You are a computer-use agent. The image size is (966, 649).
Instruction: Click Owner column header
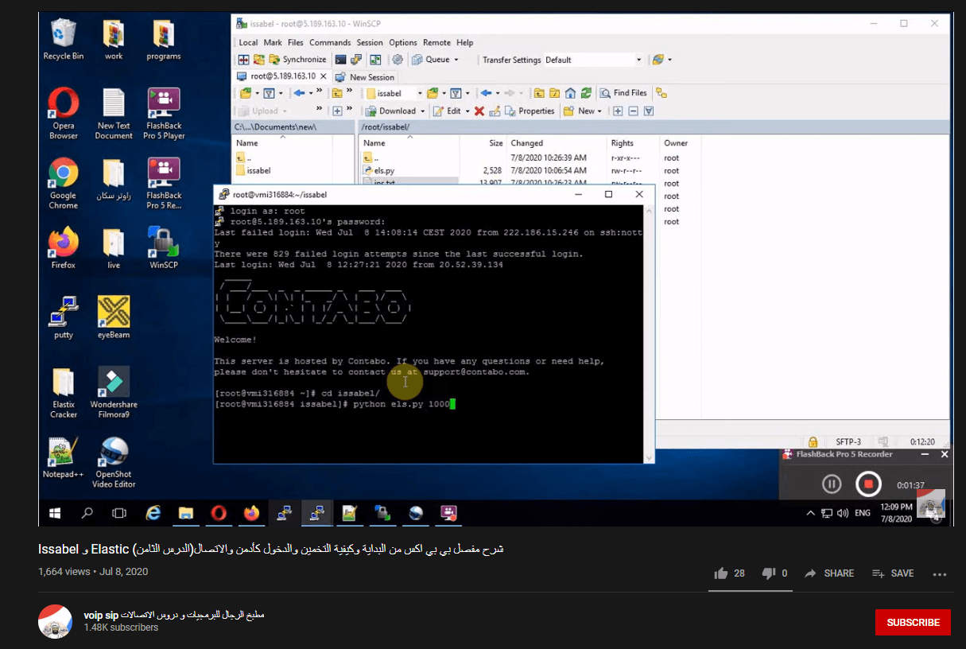677,143
